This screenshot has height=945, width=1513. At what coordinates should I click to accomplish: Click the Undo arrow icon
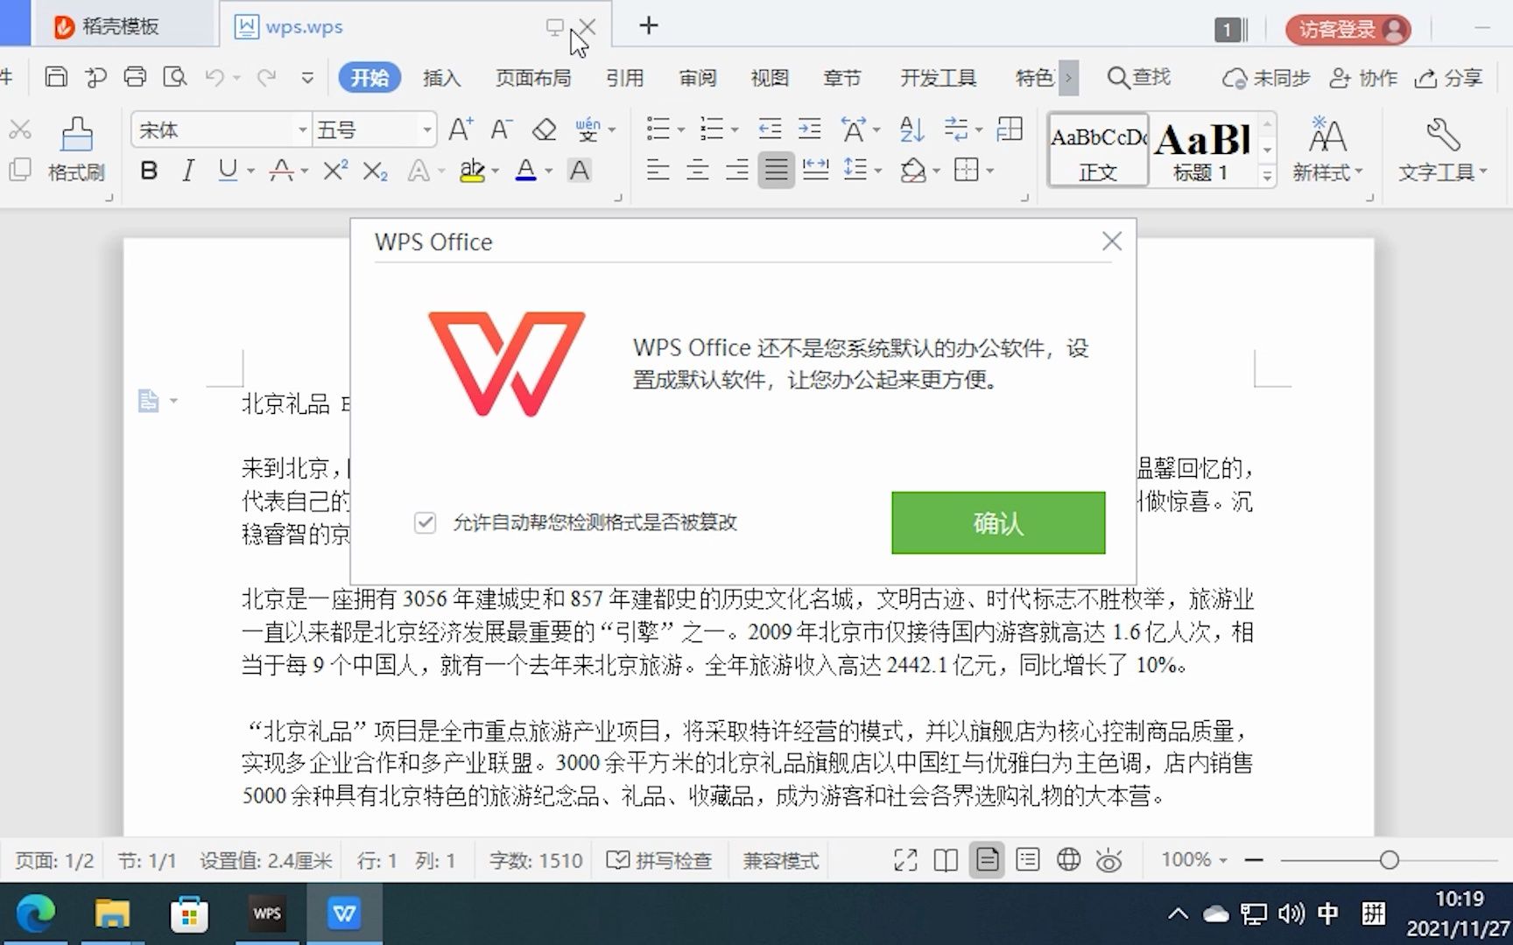pyautogui.click(x=215, y=77)
